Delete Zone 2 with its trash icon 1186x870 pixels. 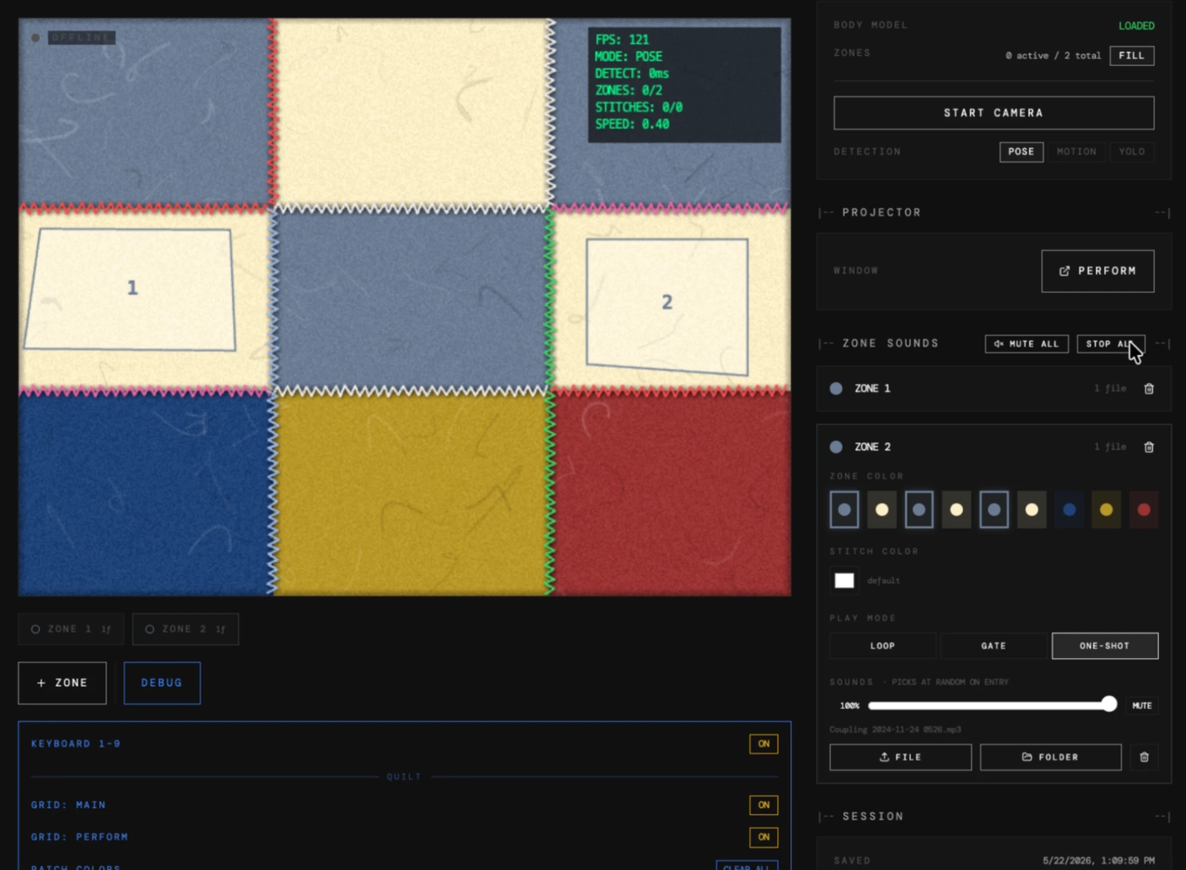pyautogui.click(x=1149, y=447)
